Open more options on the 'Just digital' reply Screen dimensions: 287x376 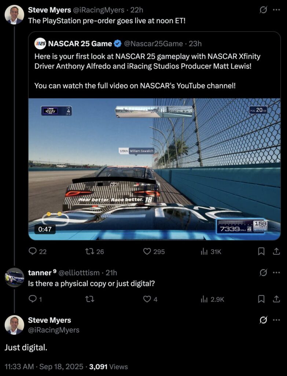coord(276,320)
